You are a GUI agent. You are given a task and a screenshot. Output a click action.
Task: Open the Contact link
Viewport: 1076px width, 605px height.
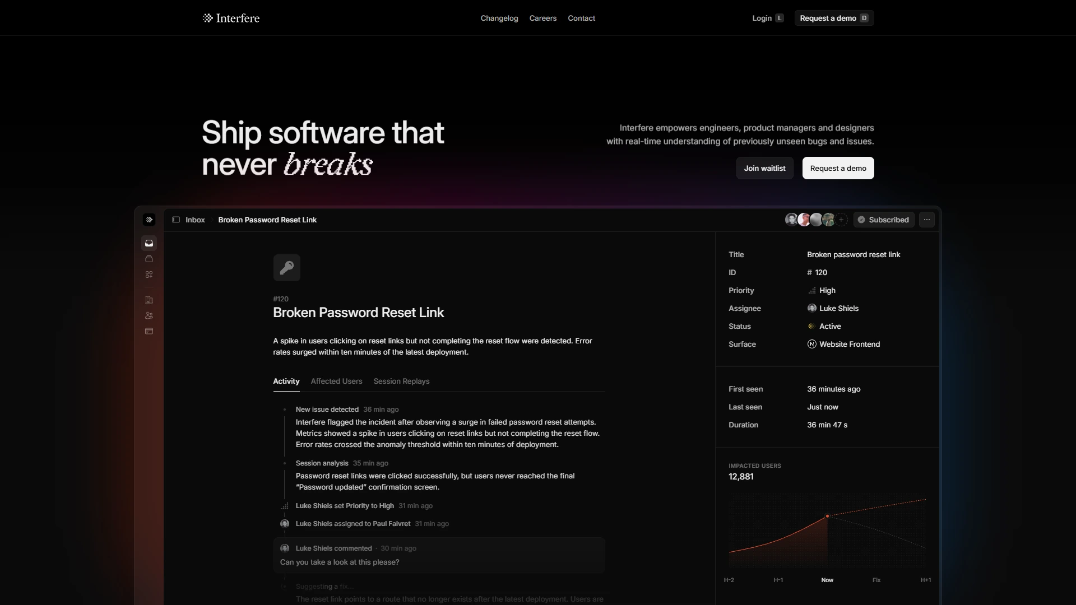pyautogui.click(x=581, y=18)
